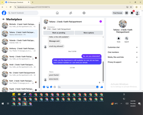
Task: Click the purple conversation information icon
Action: click(101, 22)
